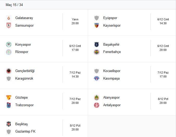Screen dimensions: 176x137
Task: Open the Kocaelispor team name link
Action: click(112, 71)
